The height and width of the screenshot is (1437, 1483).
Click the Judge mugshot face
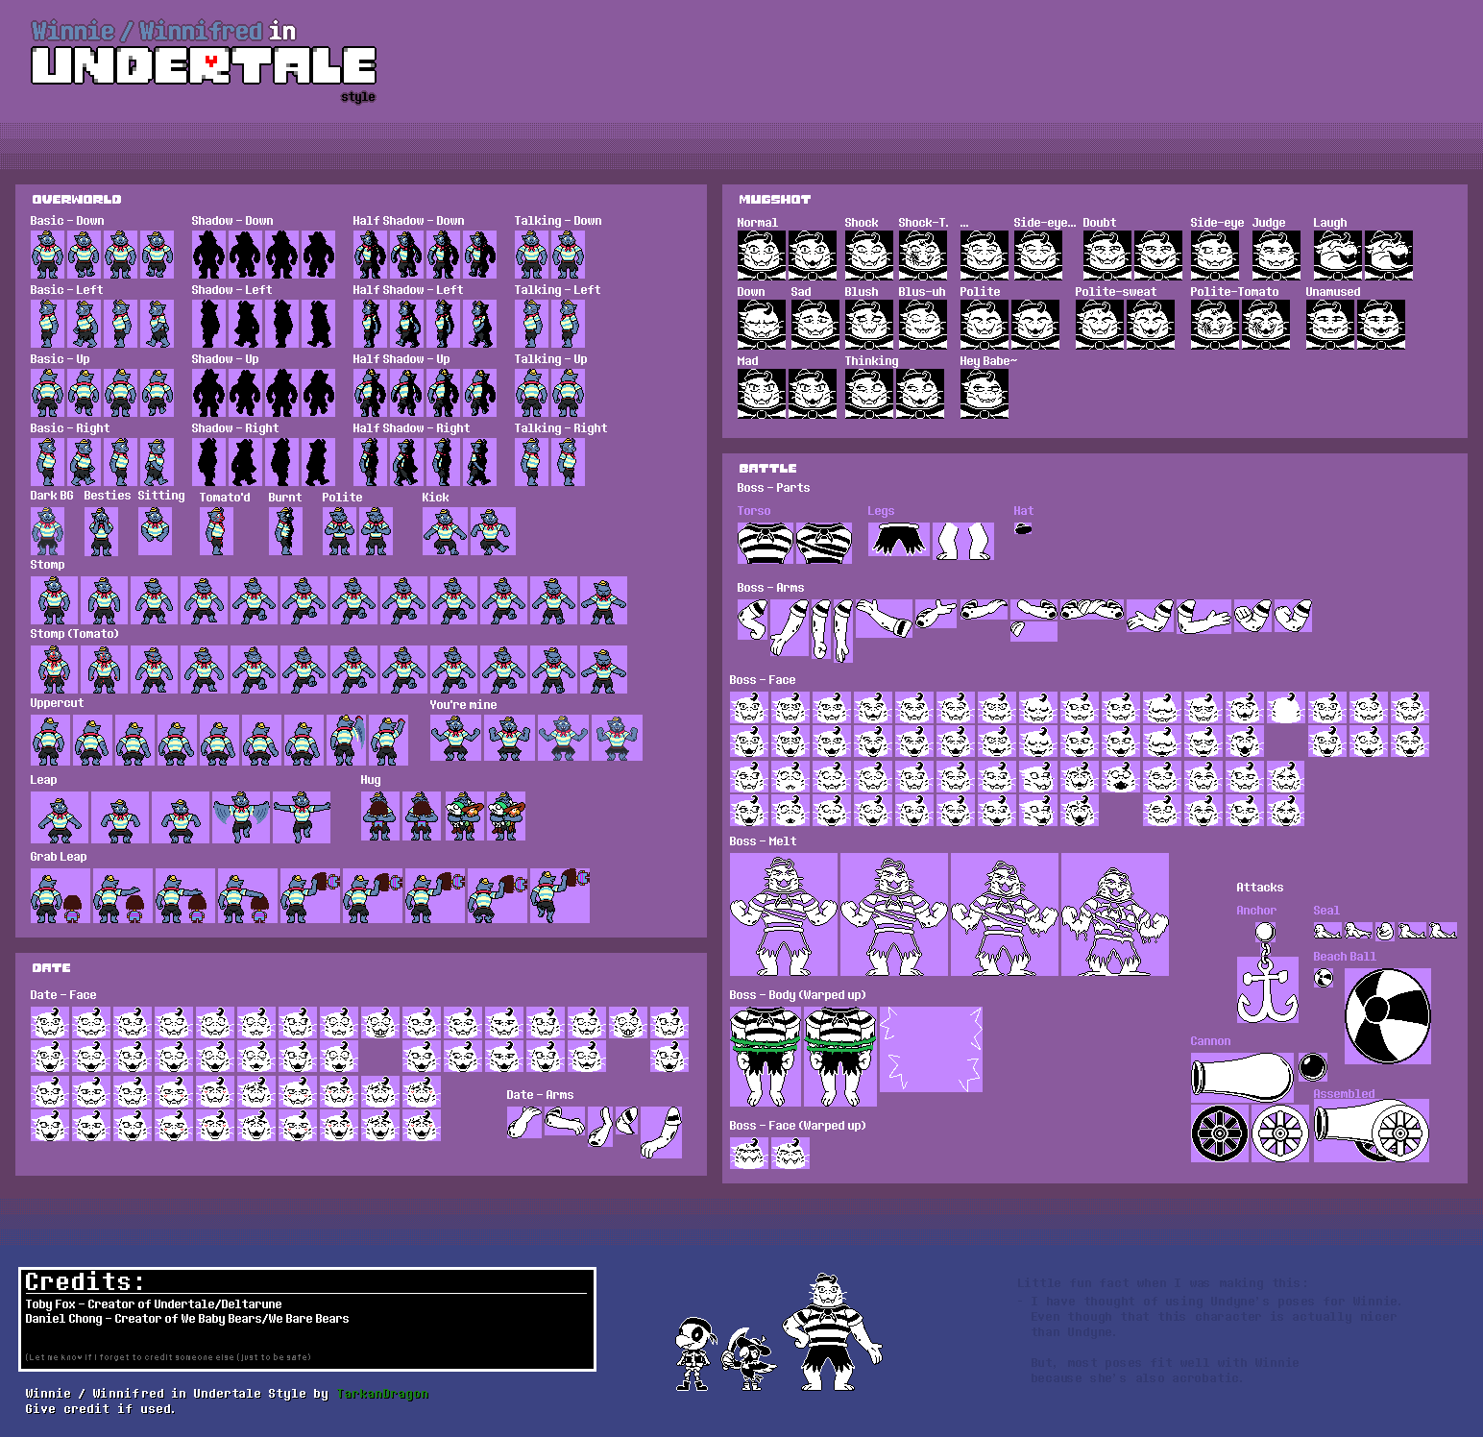(1276, 255)
